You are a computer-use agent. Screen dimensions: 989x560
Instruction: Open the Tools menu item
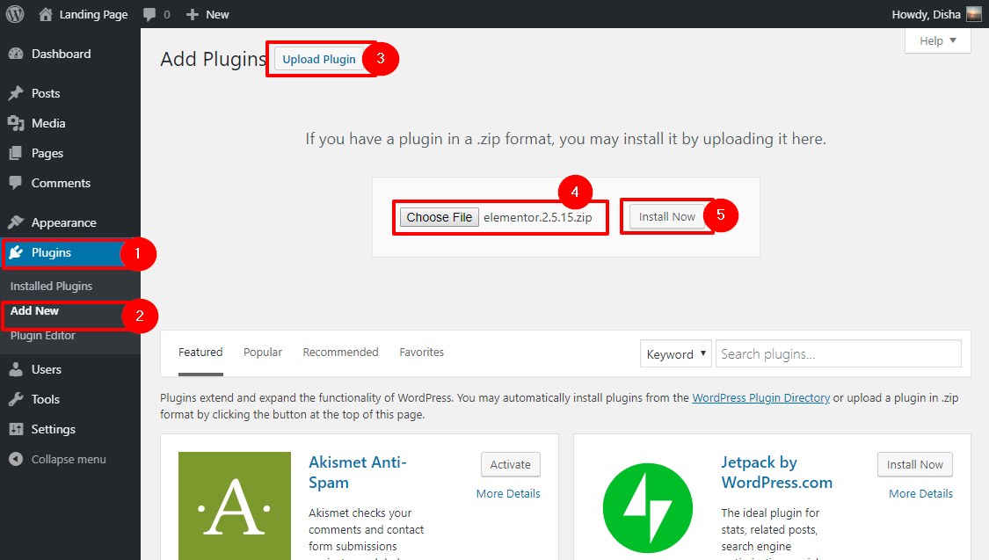tap(46, 399)
